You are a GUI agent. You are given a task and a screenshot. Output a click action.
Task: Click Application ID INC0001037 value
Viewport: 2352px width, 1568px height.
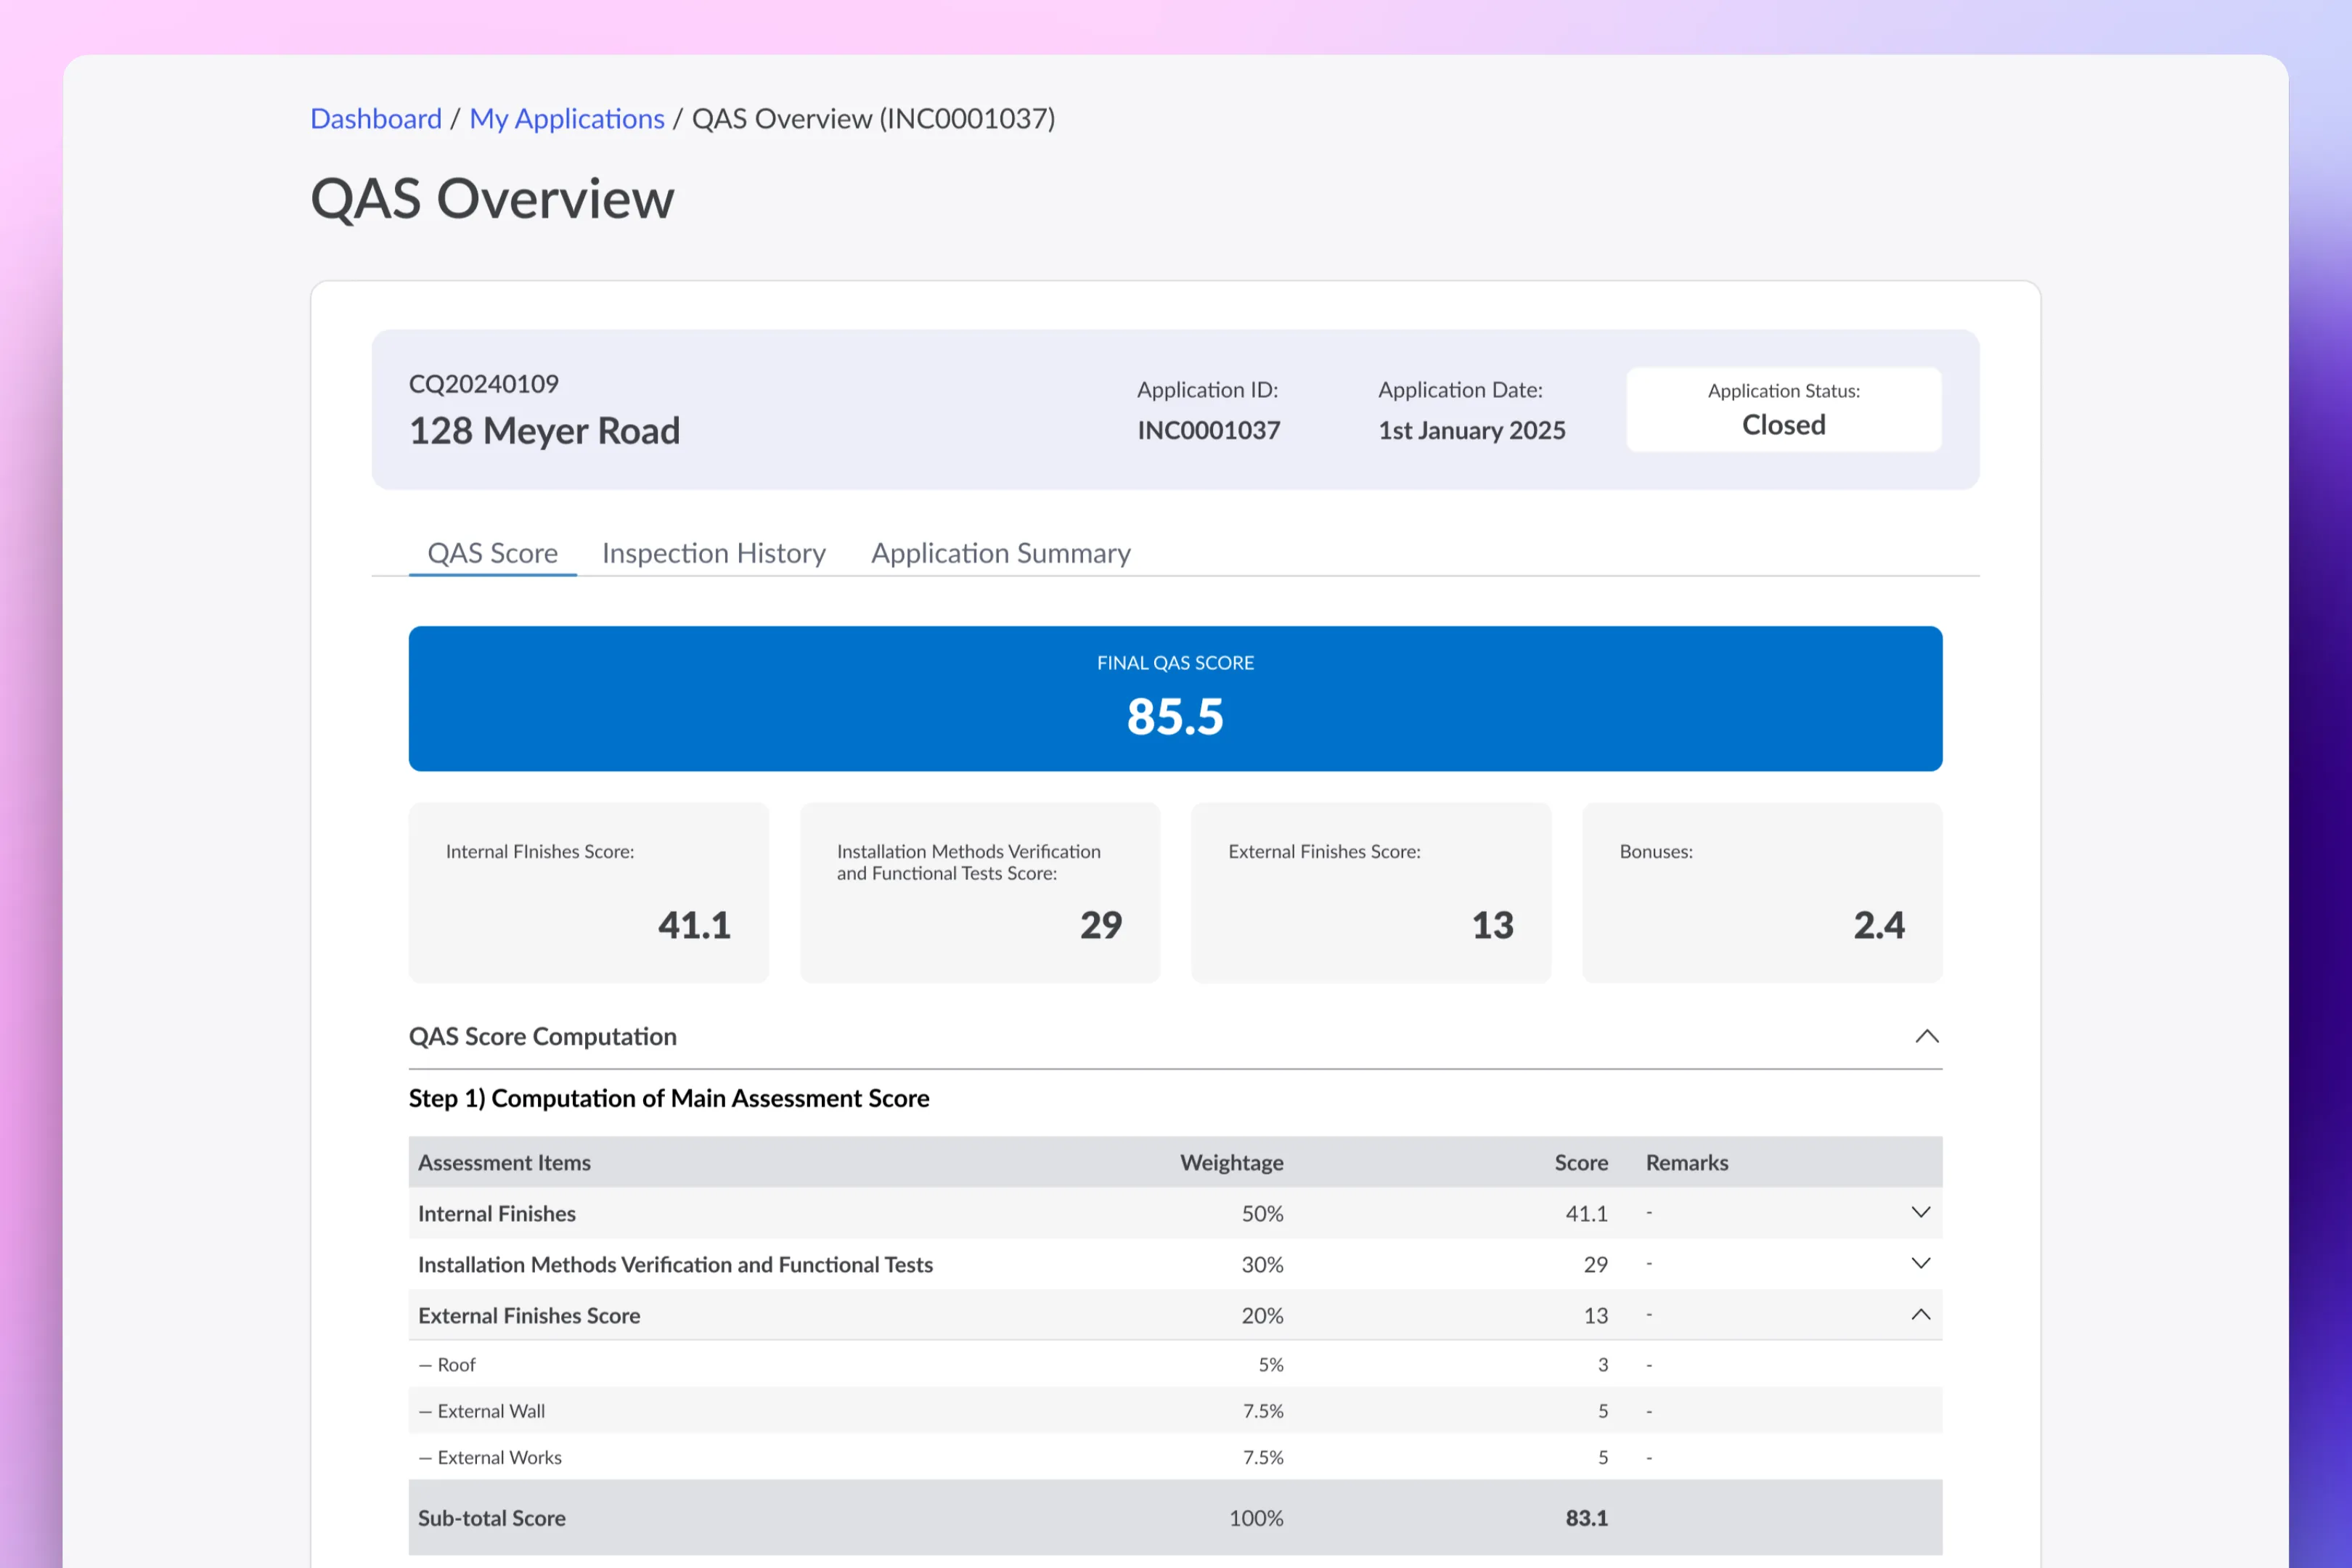[x=1208, y=430]
